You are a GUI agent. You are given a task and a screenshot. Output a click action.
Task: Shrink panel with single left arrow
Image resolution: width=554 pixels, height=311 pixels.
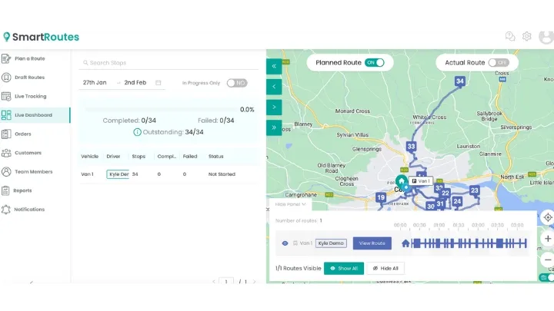[x=274, y=86]
